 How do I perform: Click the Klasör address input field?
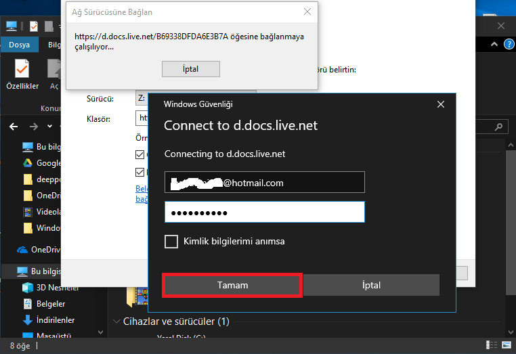[142, 118]
